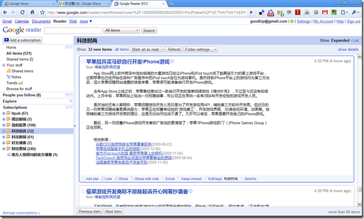
Task: Open the Folder settings dropdown
Action: pos(200,50)
